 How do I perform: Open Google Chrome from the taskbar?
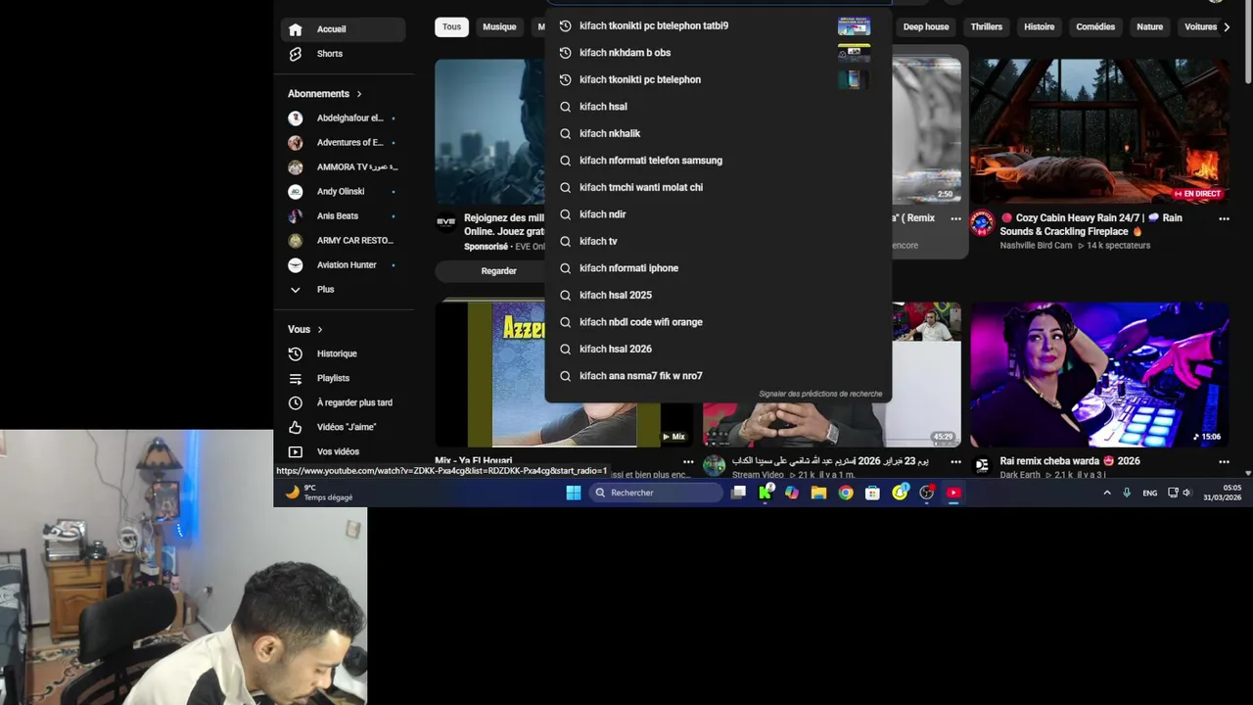845,493
